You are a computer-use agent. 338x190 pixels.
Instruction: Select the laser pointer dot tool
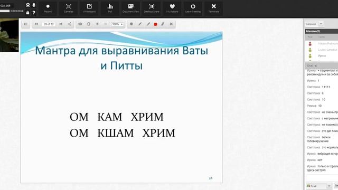click(132, 24)
